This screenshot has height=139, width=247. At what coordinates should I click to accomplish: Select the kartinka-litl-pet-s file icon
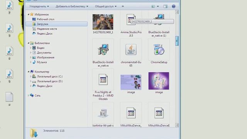103,113
